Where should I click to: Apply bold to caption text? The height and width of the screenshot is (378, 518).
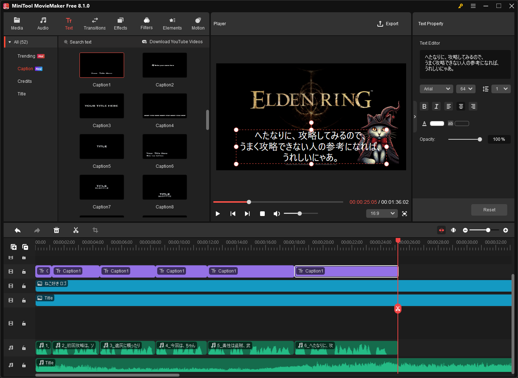click(424, 107)
